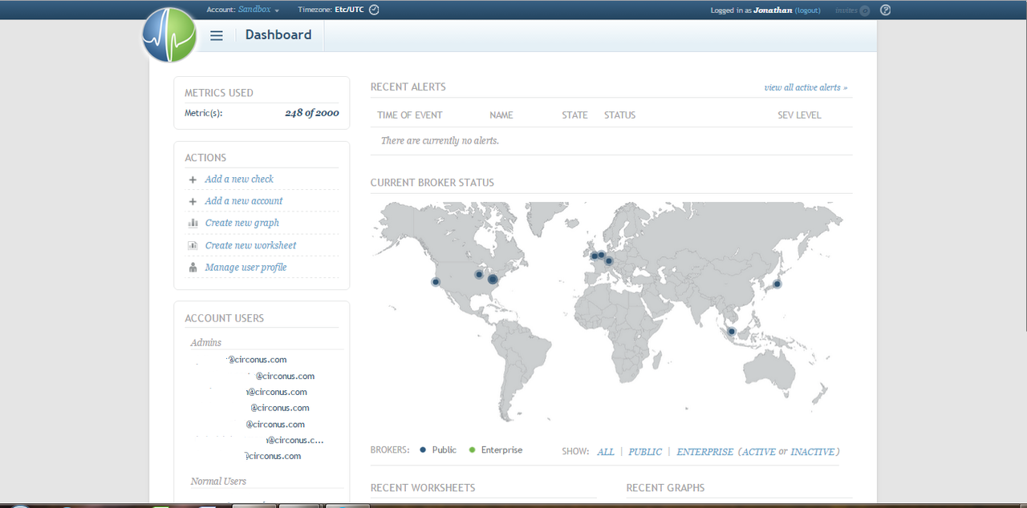Select the broker marker on Japan
Image resolution: width=1027 pixels, height=508 pixels.
click(x=777, y=284)
